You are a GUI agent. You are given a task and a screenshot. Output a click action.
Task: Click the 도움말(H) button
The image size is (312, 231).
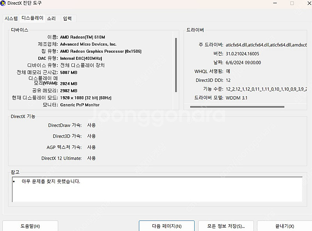coord(30,226)
